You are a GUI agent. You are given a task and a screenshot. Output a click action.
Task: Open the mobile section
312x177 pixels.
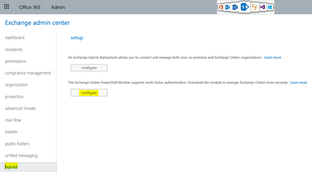(11, 132)
